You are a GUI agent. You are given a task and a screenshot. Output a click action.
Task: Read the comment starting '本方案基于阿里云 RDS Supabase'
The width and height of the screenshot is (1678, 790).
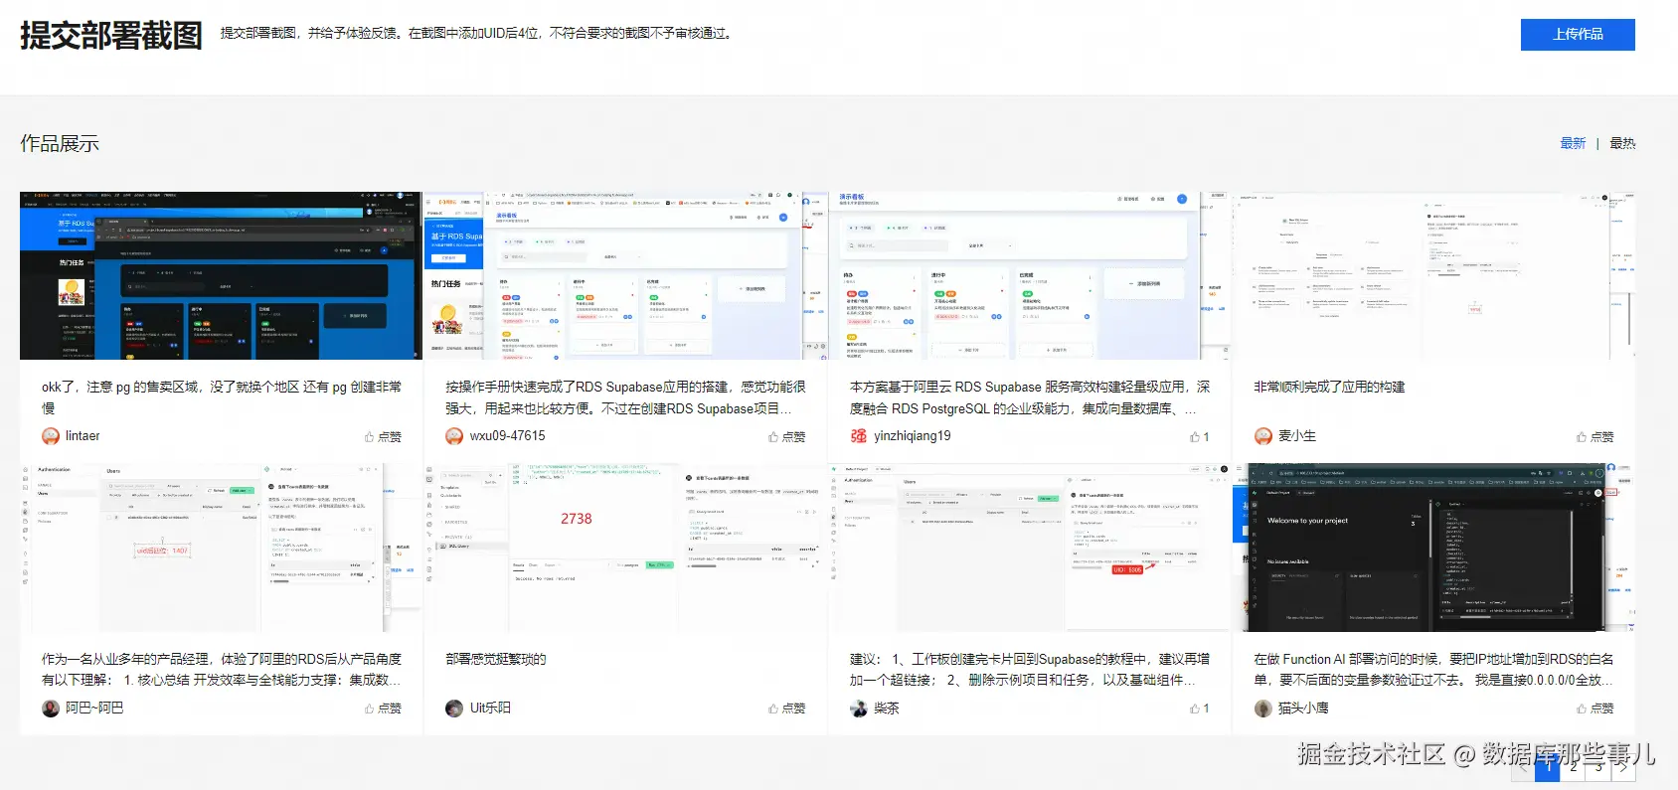click(x=1030, y=397)
